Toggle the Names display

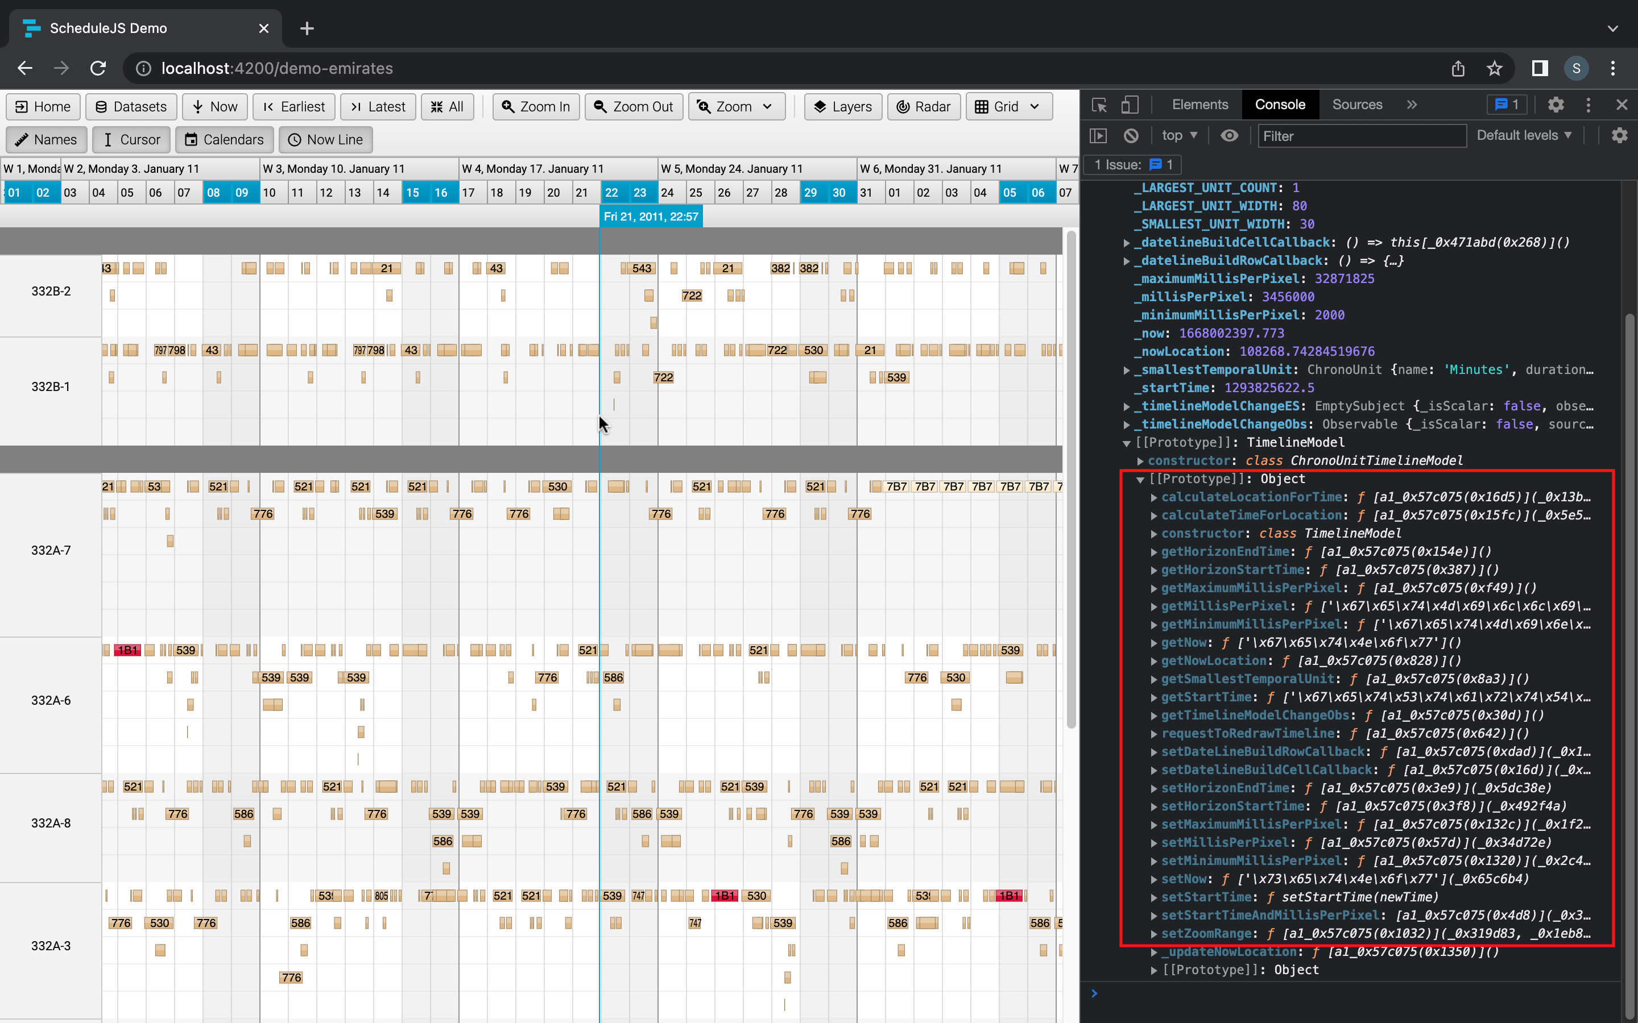coord(46,139)
